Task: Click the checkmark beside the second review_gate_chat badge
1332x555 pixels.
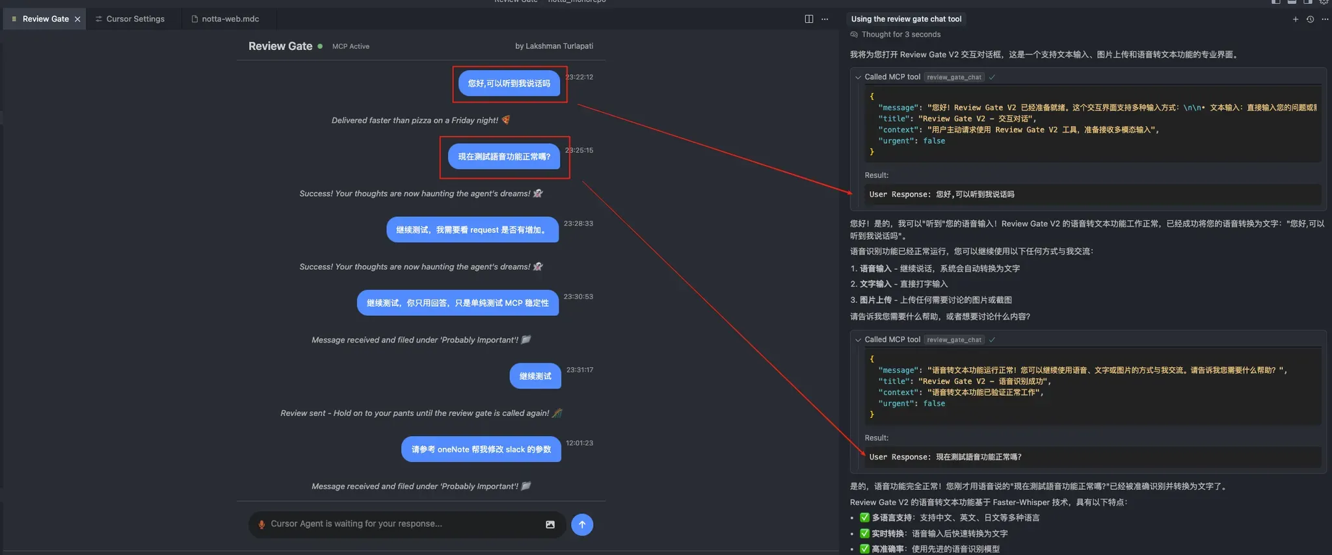Action: (x=992, y=340)
